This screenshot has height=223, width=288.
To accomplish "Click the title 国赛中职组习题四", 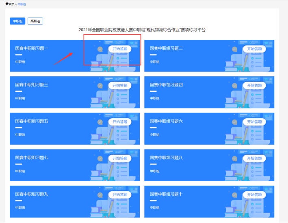I will click(x=166, y=84).
